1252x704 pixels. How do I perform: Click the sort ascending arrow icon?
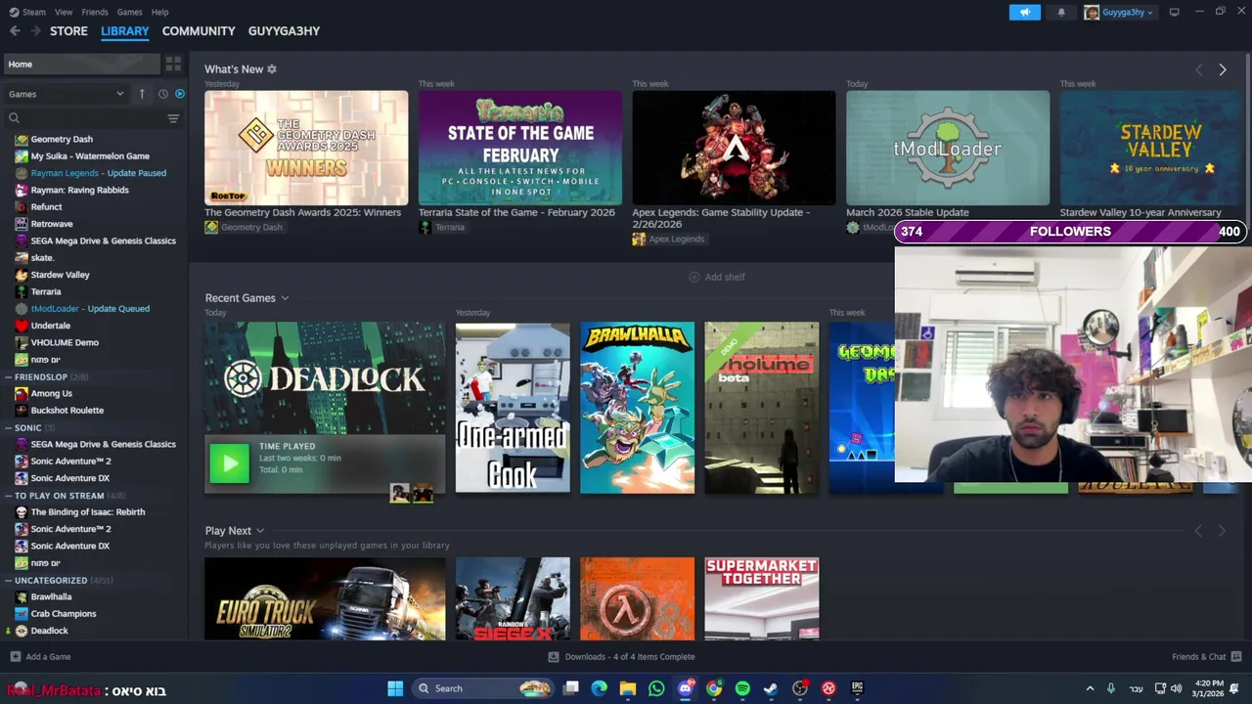coord(142,94)
